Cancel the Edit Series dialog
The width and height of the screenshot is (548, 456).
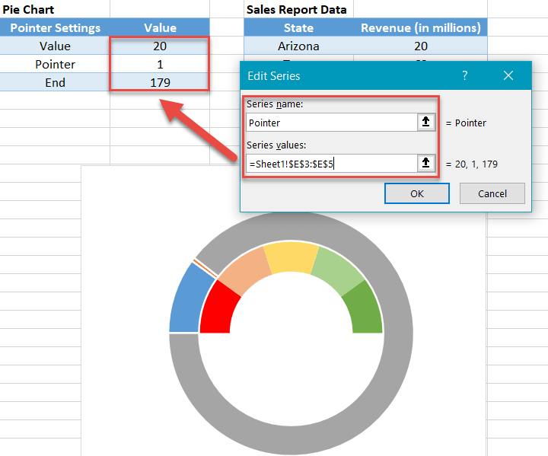click(x=492, y=193)
